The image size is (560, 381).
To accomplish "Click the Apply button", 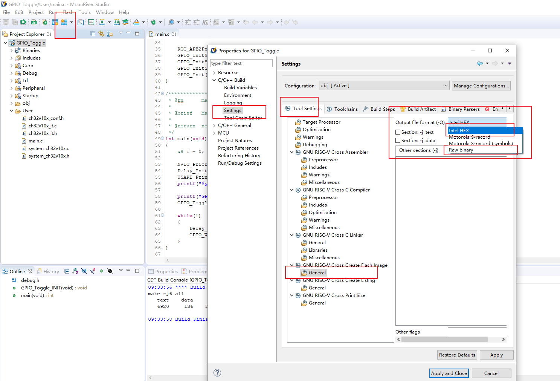I will (x=496, y=355).
